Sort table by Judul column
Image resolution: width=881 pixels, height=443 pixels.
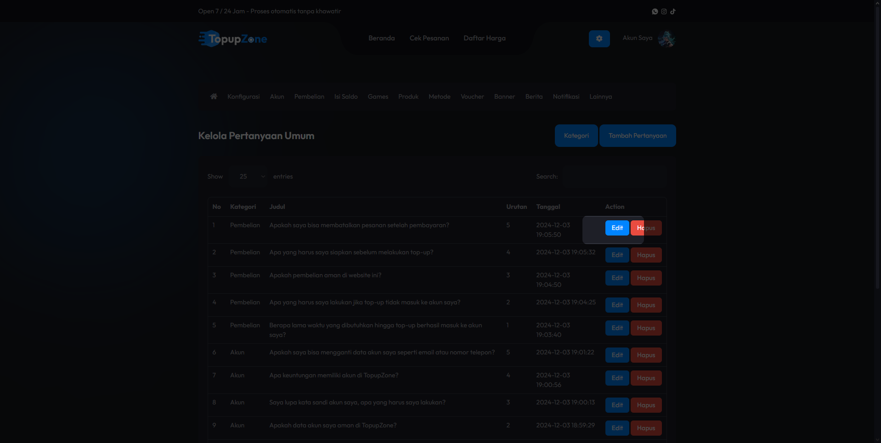coord(277,207)
